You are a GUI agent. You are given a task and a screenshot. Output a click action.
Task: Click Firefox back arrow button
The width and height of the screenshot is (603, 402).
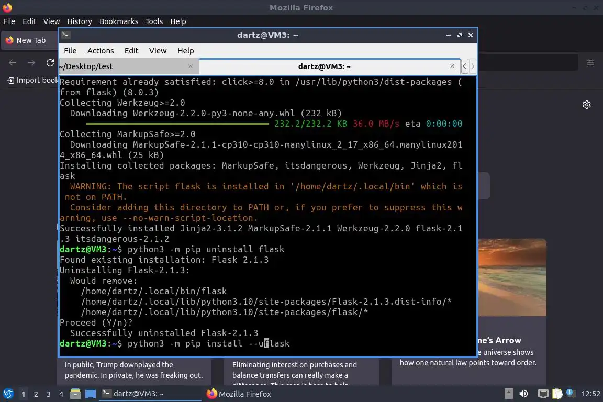click(x=13, y=63)
